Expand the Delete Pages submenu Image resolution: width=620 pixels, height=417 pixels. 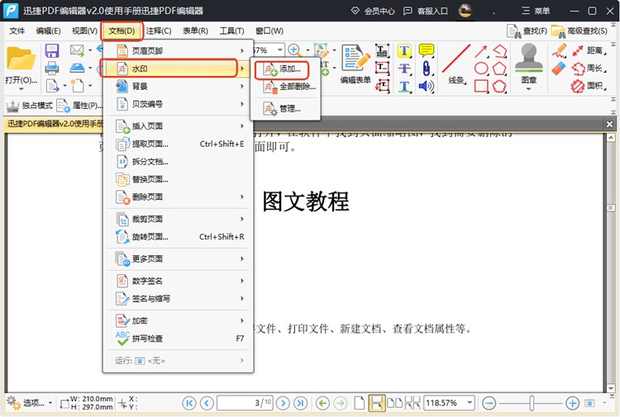tap(178, 197)
